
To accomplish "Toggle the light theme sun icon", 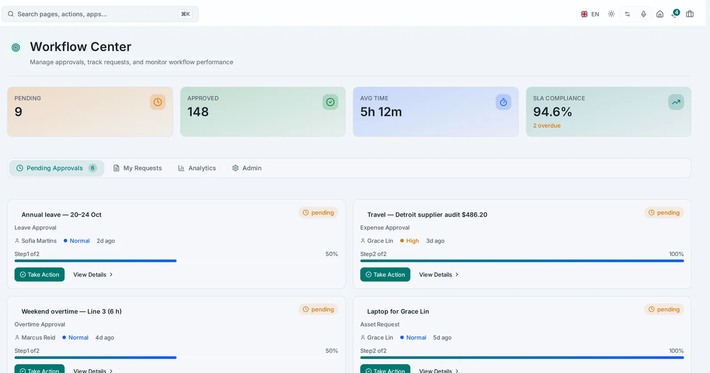I will pos(611,14).
